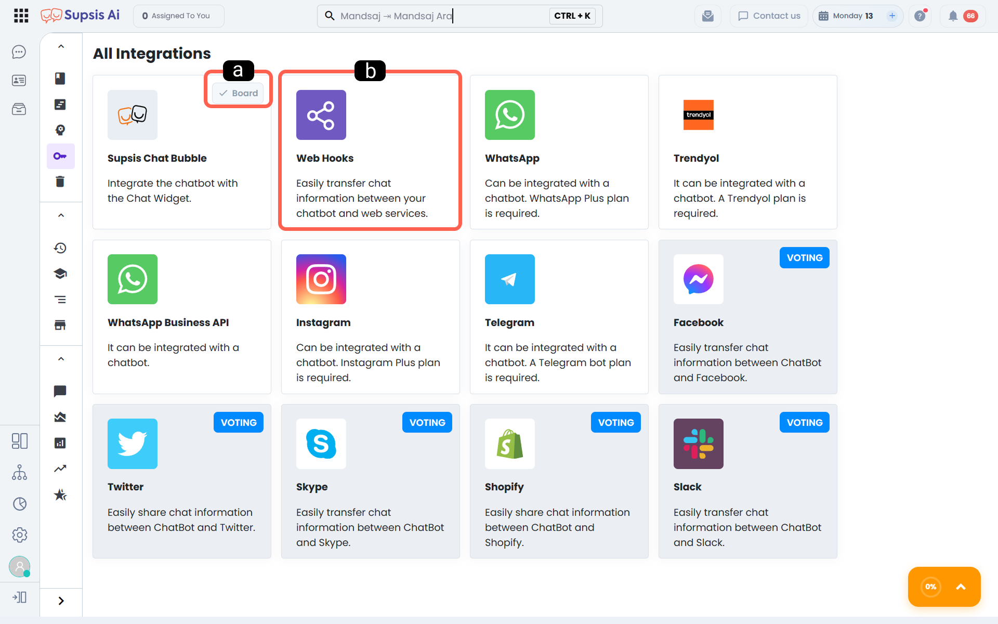Viewport: 998px width, 624px height.
Task: Click the Trendyol logo thumbnail
Action: click(x=699, y=115)
